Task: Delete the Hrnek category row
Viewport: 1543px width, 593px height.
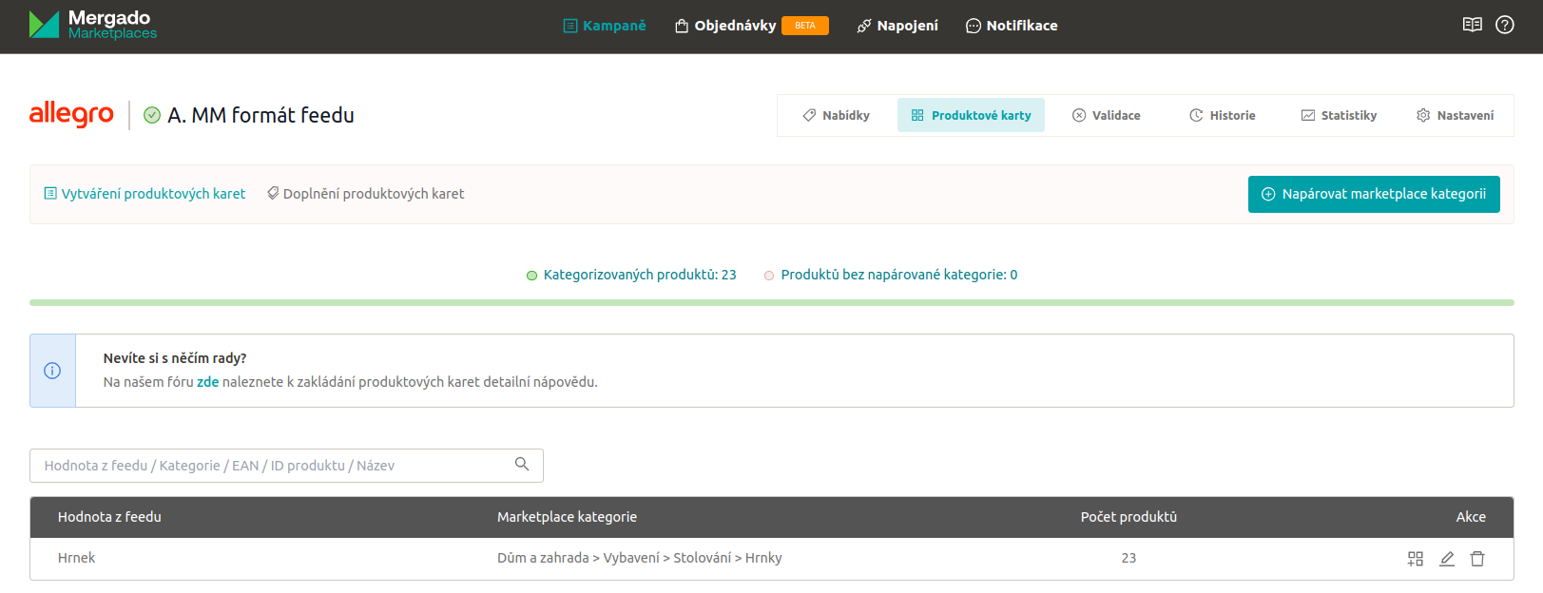Action: pos(1476,559)
